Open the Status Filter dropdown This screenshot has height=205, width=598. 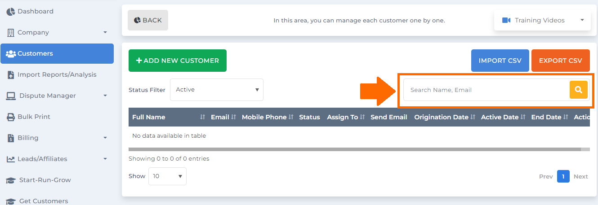pos(217,90)
